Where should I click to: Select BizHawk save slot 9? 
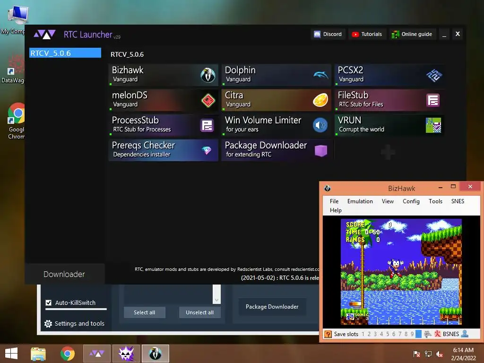point(412,334)
